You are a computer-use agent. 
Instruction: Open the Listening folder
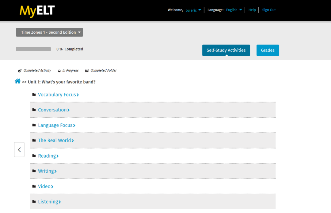49,202
